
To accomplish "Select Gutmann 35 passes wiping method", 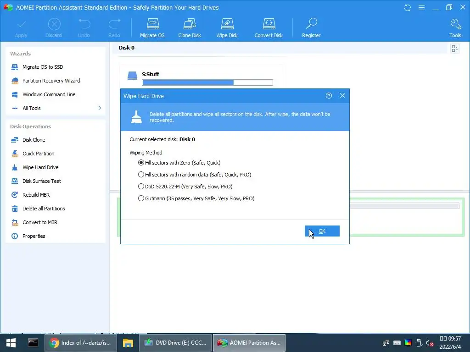I will (141, 198).
